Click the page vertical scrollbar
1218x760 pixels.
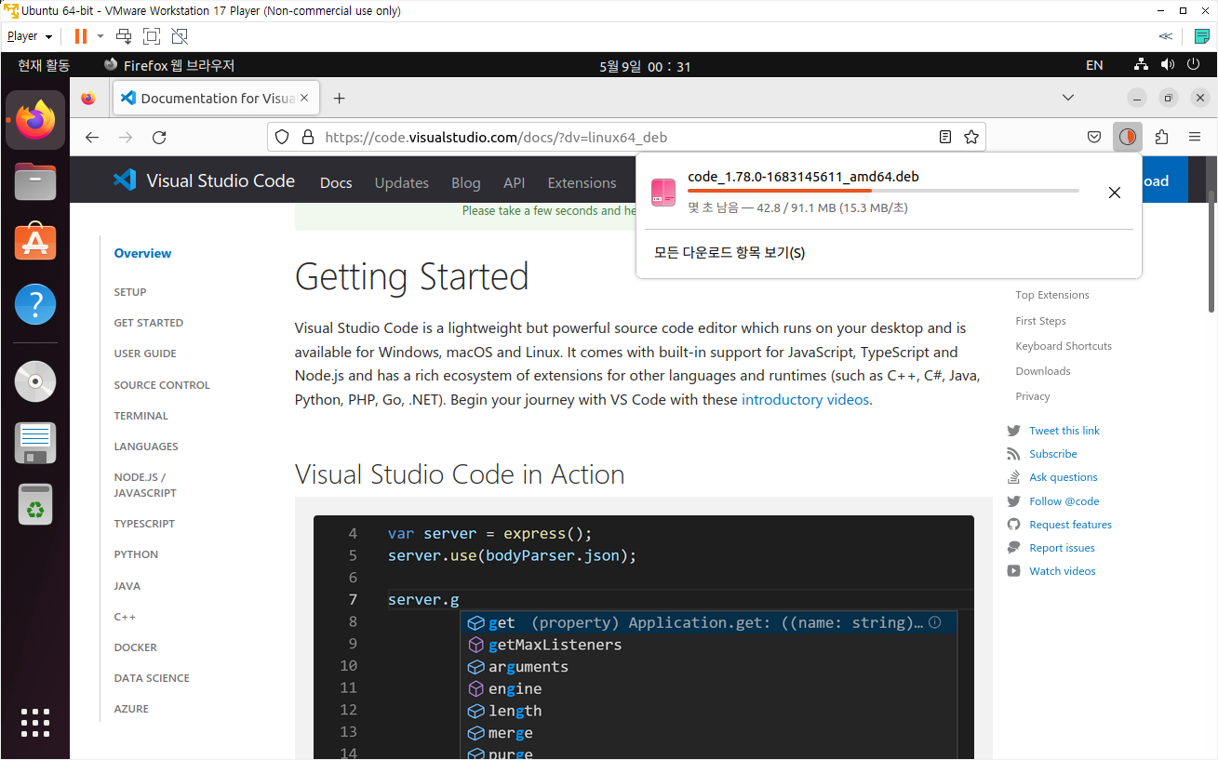(1211, 251)
